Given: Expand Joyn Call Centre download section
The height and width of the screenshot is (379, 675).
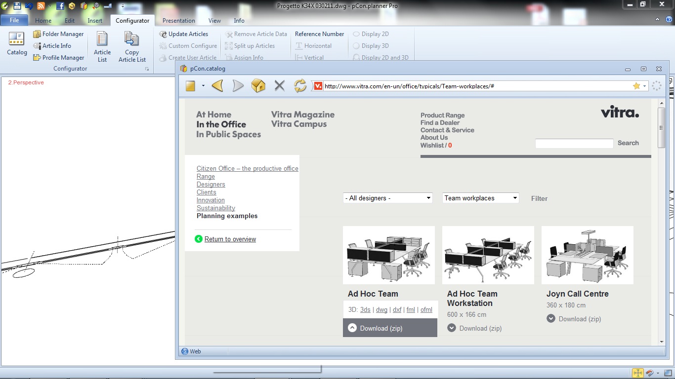Looking at the screenshot, I should click(574, 319).
